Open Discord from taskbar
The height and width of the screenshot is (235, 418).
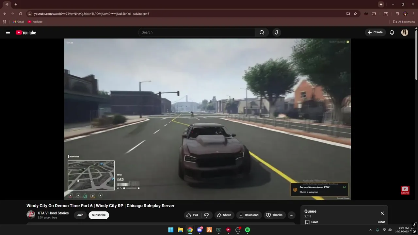(200, 230)
